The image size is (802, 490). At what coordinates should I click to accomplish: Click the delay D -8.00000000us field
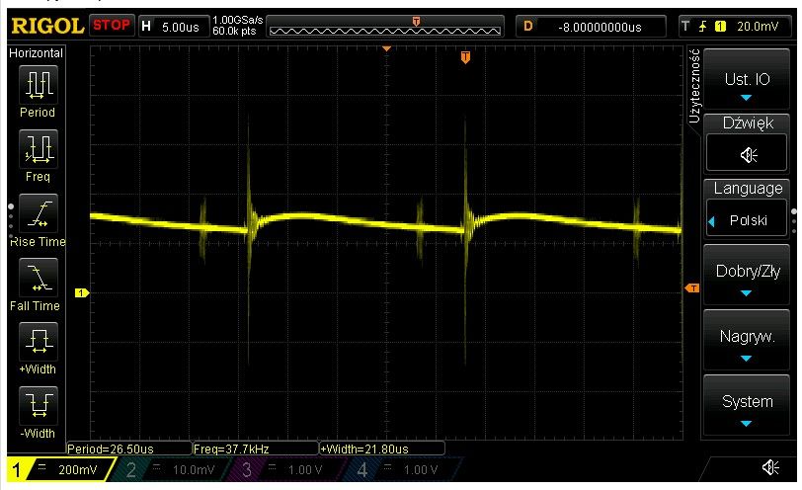coord(591,27)
